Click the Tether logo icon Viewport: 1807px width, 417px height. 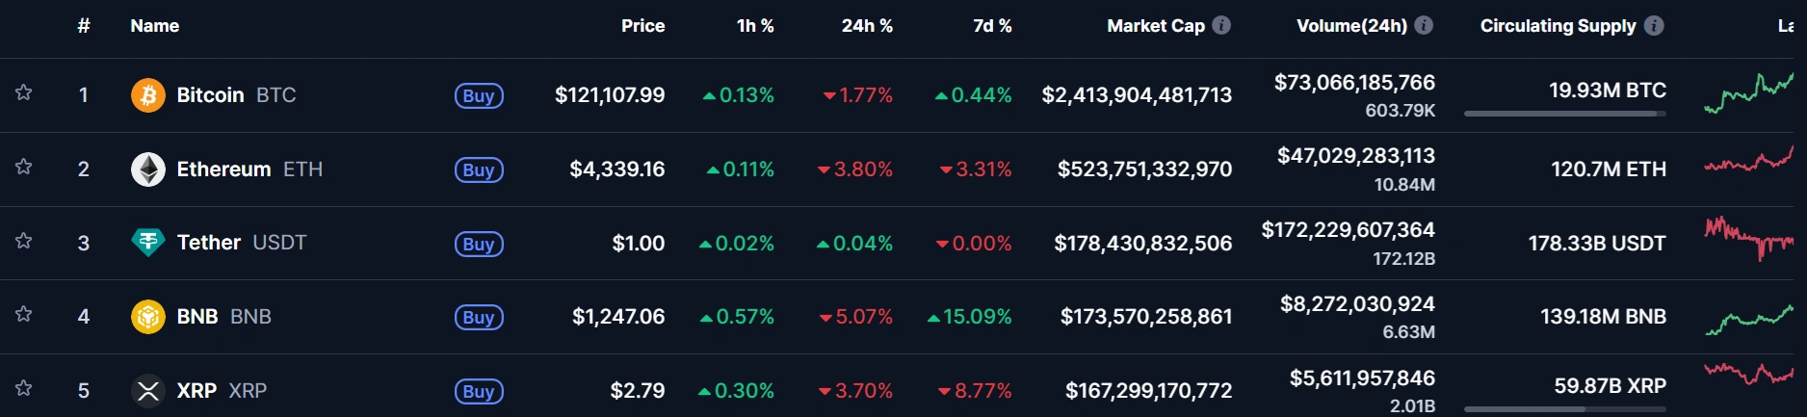tap(148, 243)
